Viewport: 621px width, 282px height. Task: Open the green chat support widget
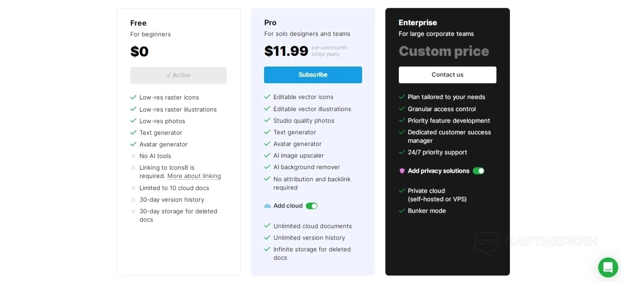pos(608,267)
